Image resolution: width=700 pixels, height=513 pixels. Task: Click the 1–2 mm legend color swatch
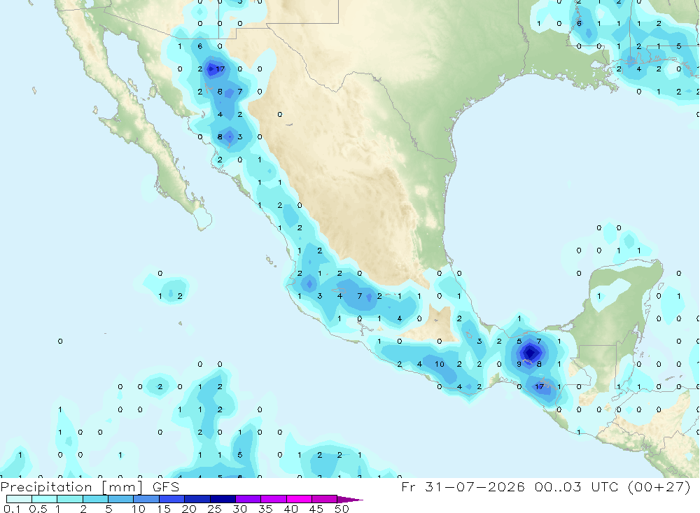click(70, 499)
